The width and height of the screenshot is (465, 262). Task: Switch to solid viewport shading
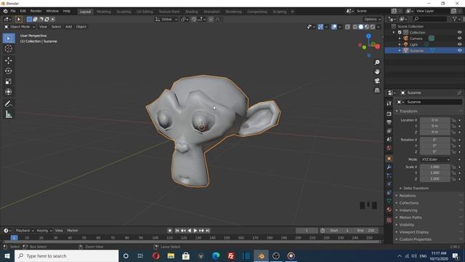(361, 27)
